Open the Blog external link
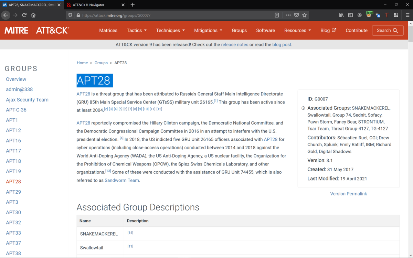Image resolution: width=413 pixels, height=258 pixels. coord(328,30)
